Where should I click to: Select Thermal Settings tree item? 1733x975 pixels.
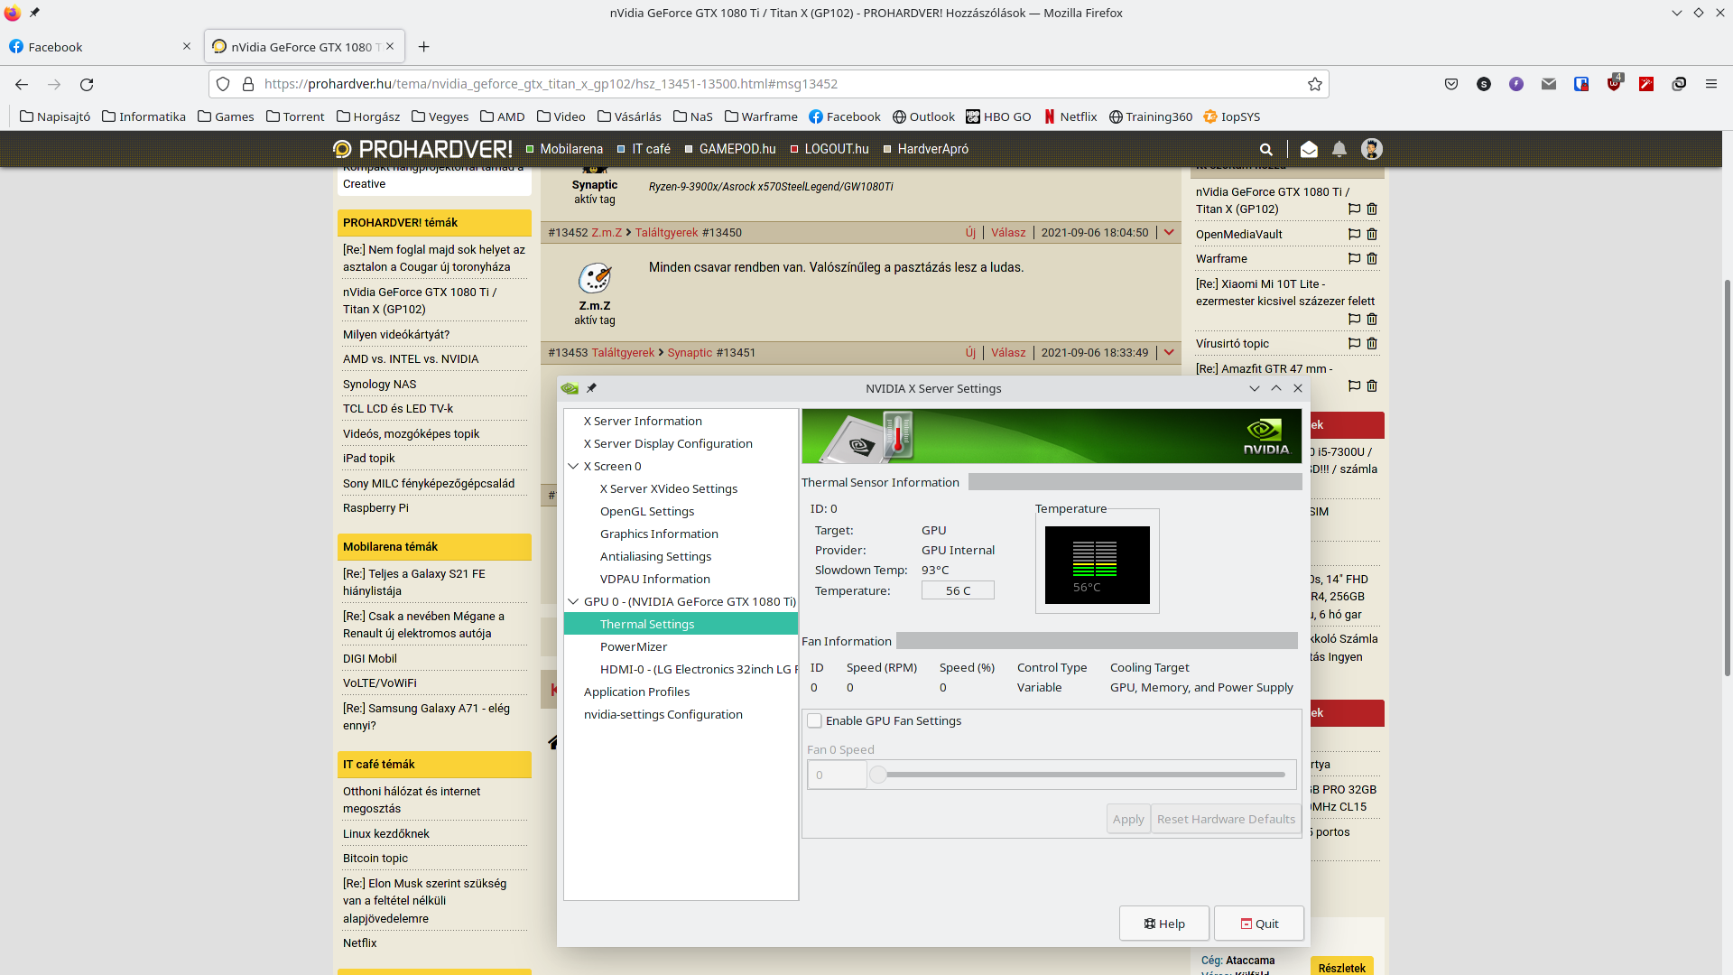click(681, 624)
